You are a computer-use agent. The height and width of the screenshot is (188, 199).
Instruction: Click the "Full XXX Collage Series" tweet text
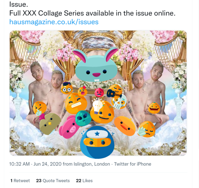(92, 13)
